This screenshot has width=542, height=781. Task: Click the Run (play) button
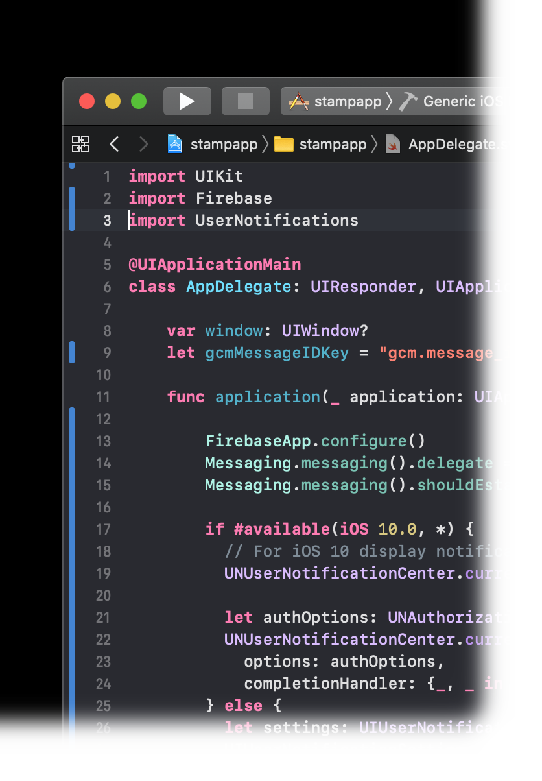point(187,101)
